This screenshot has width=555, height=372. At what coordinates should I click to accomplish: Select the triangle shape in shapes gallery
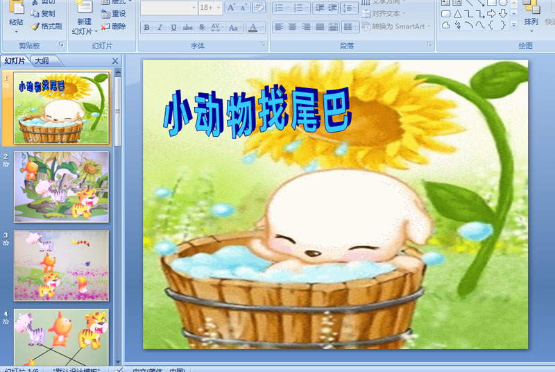click(458, 13)
